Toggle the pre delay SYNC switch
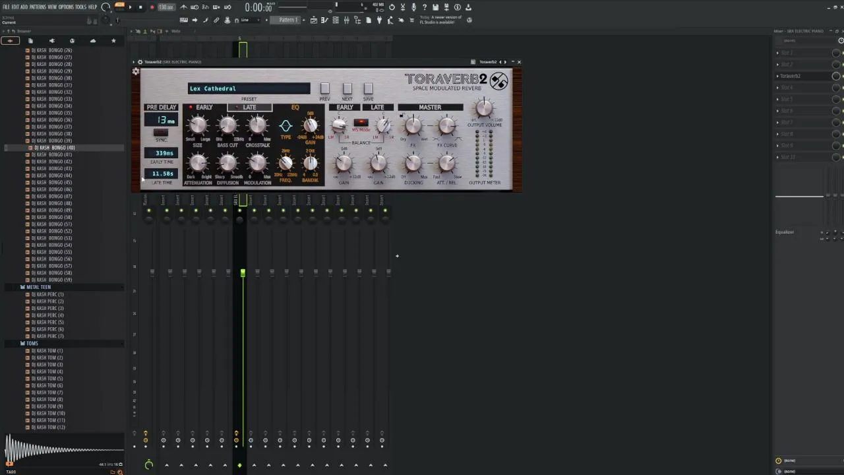The height and width of the screenshot is (475, 844). [x=161, y=133]
